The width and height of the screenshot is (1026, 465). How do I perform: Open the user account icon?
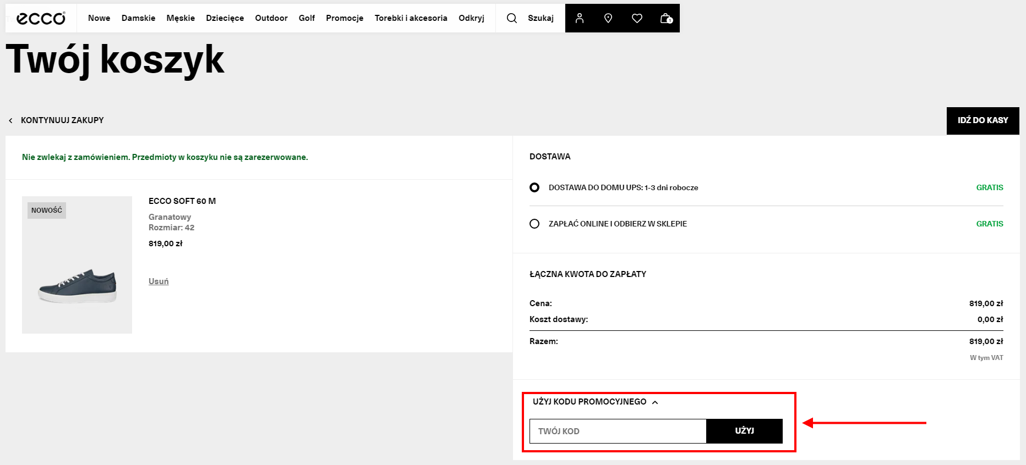pyautogui.click(x=580, y=18)
